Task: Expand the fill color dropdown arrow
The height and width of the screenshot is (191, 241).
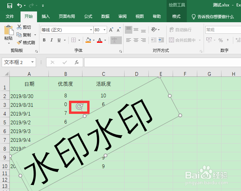Action: 94,40
